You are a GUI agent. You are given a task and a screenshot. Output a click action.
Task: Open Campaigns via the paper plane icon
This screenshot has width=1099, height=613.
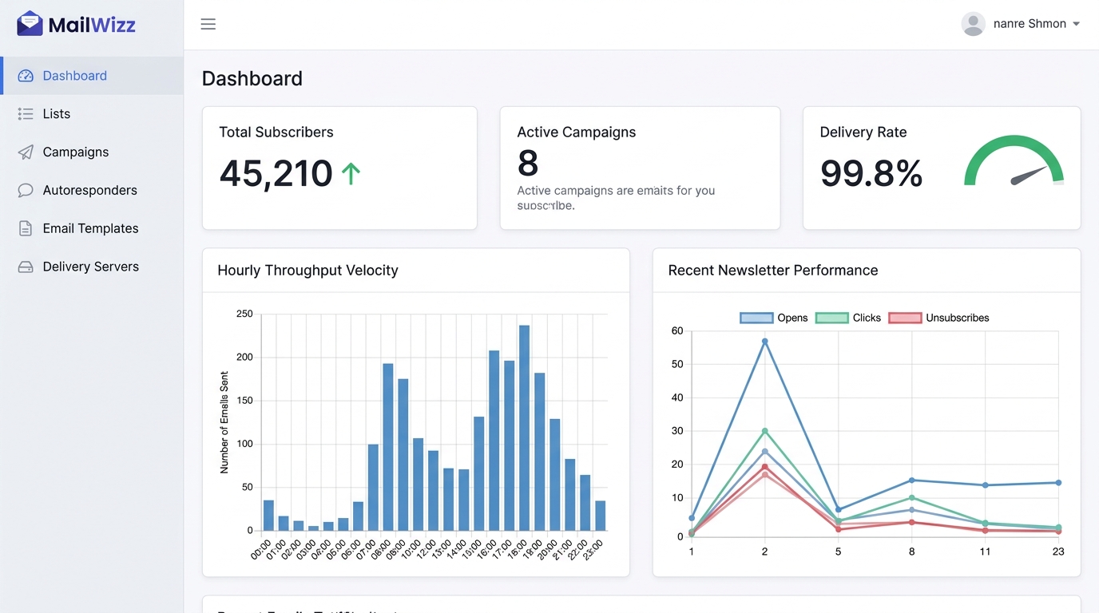click(x=26, y=152)
